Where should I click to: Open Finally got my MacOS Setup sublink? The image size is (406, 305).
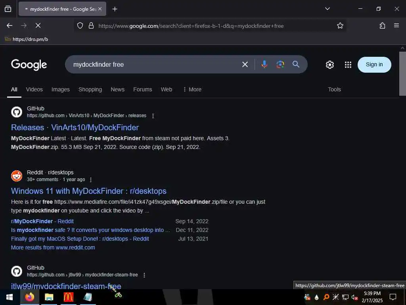tap(80, 239)
